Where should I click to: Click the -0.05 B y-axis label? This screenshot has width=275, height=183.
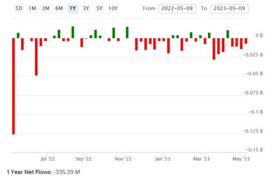254,74
